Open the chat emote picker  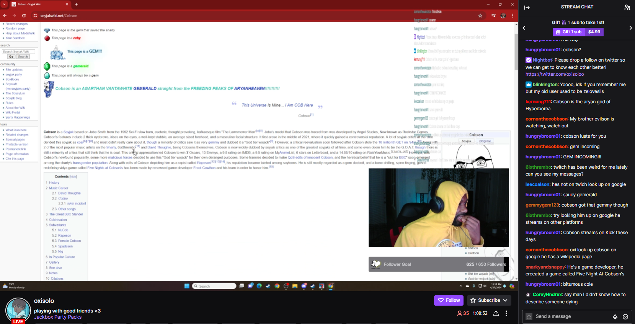coord(625,317)
